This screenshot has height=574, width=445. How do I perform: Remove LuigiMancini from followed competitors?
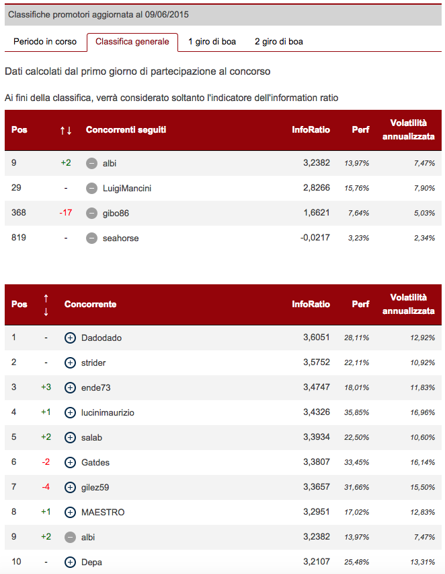pyautogui.click(x=92, y=188)
